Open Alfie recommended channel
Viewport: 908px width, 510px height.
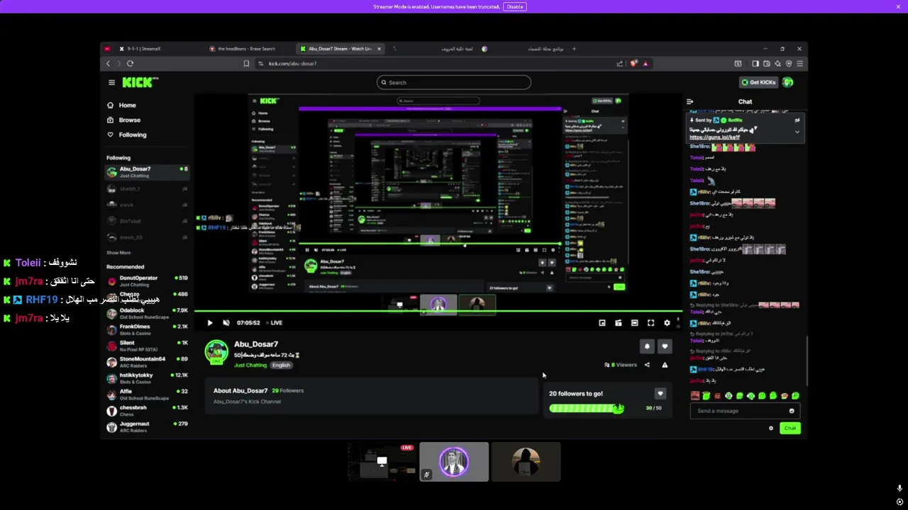click(147, 395)
